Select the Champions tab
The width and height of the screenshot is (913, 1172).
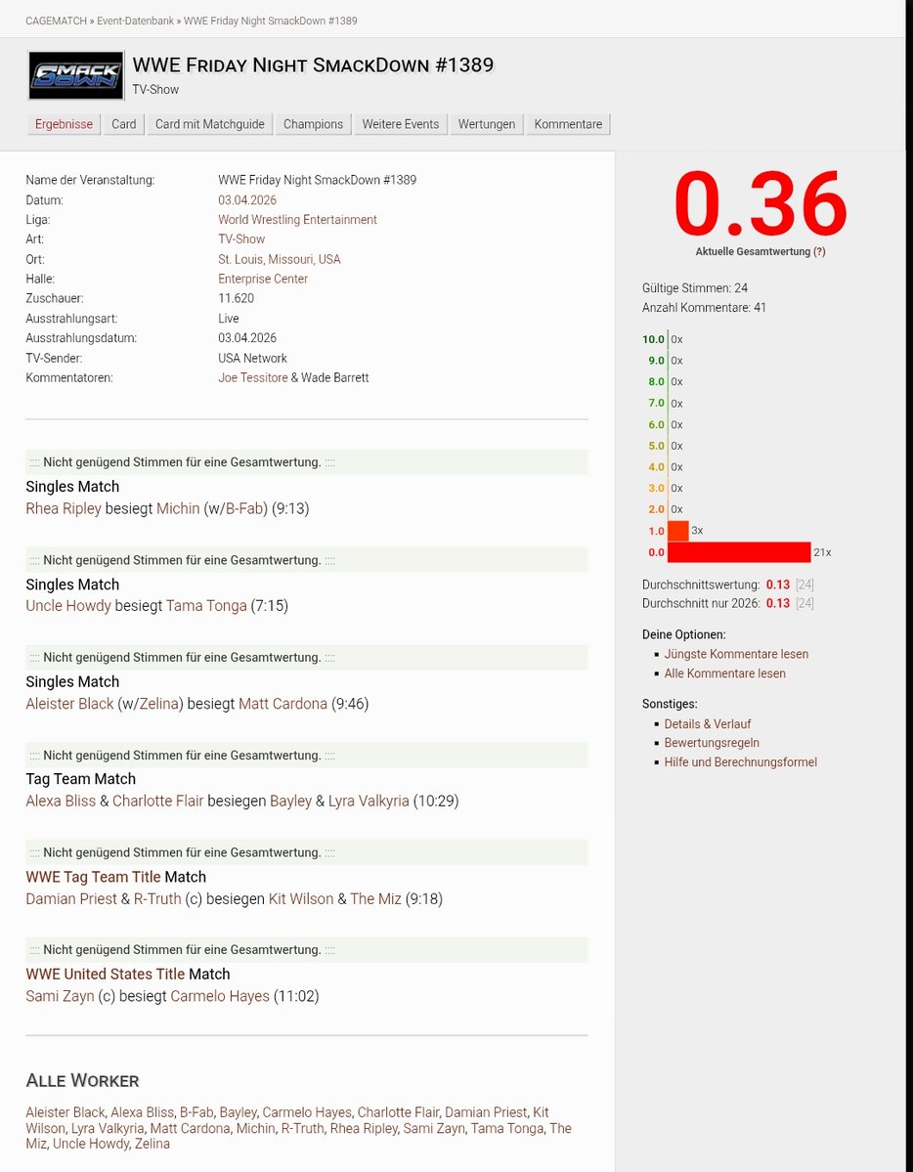click(314, 124)
